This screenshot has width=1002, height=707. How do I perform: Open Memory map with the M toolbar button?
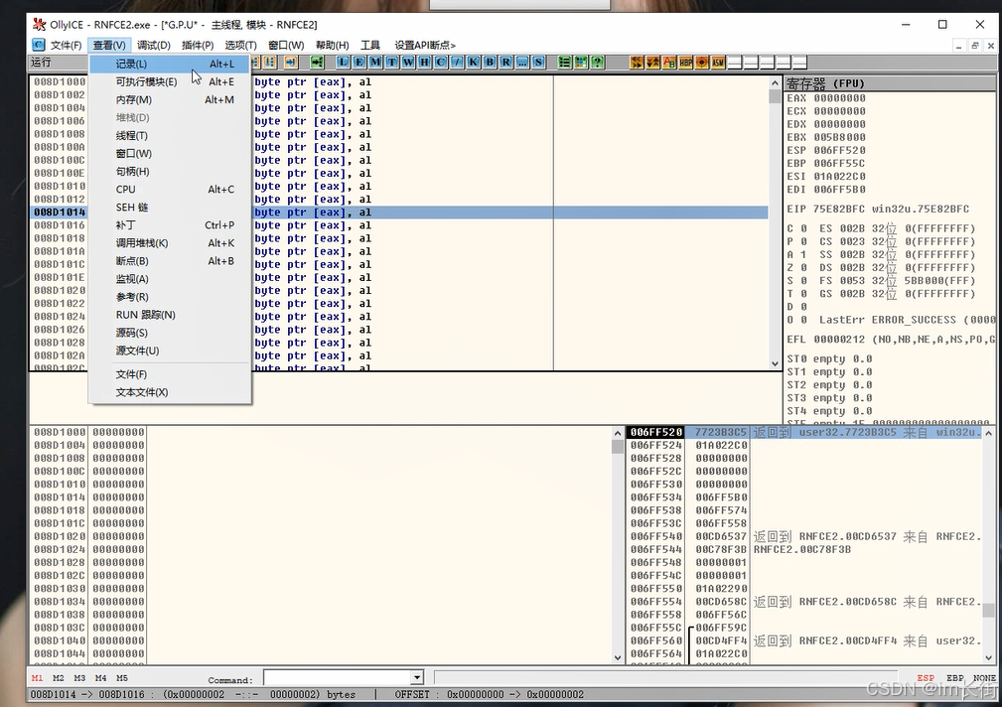click(x=375, y=62)
